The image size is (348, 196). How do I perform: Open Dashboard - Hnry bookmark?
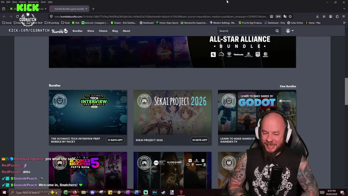tap(274, 23)
